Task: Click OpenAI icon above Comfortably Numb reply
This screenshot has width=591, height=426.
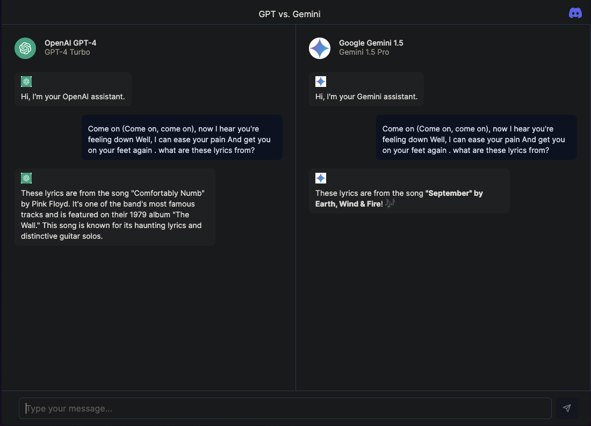Action: pyautogui.click(x=26, y=178)
